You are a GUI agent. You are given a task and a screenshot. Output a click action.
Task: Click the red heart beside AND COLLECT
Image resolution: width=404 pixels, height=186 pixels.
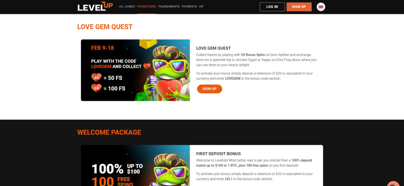(147, 66)
